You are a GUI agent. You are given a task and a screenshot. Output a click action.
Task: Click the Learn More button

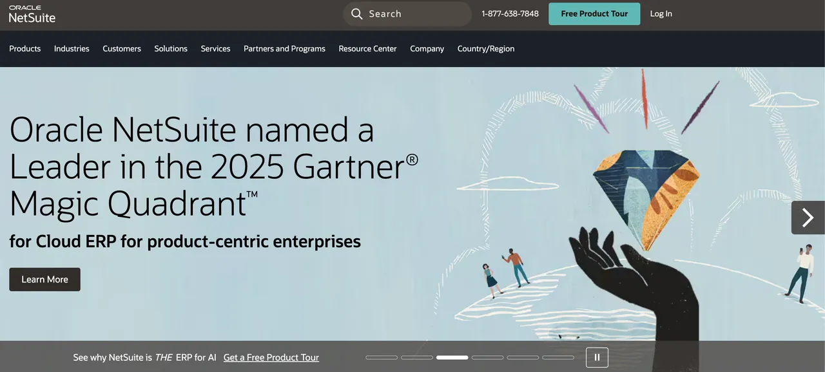(x=44, y=279)
